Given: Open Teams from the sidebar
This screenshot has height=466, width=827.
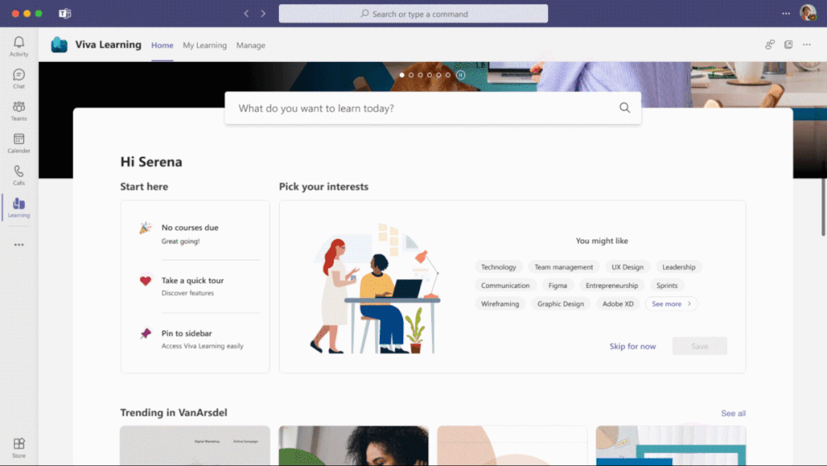Looking at the screenshot, I should coord(19,111).
